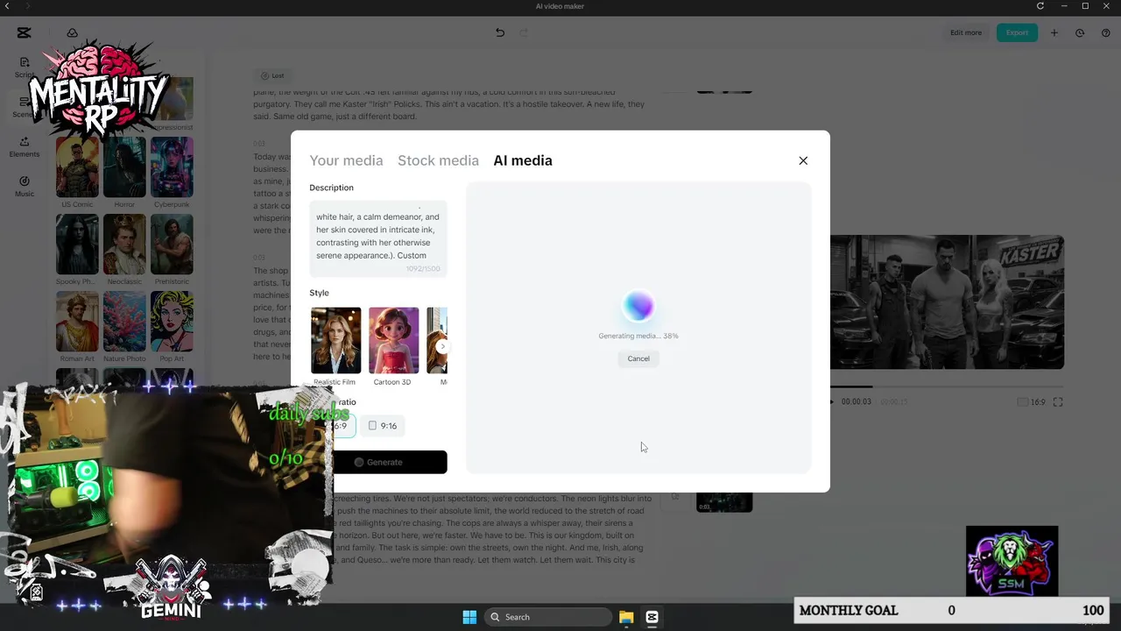Click the CapCut logo icon
Viewport: 1121px width, 631px height.
point(24,32)
